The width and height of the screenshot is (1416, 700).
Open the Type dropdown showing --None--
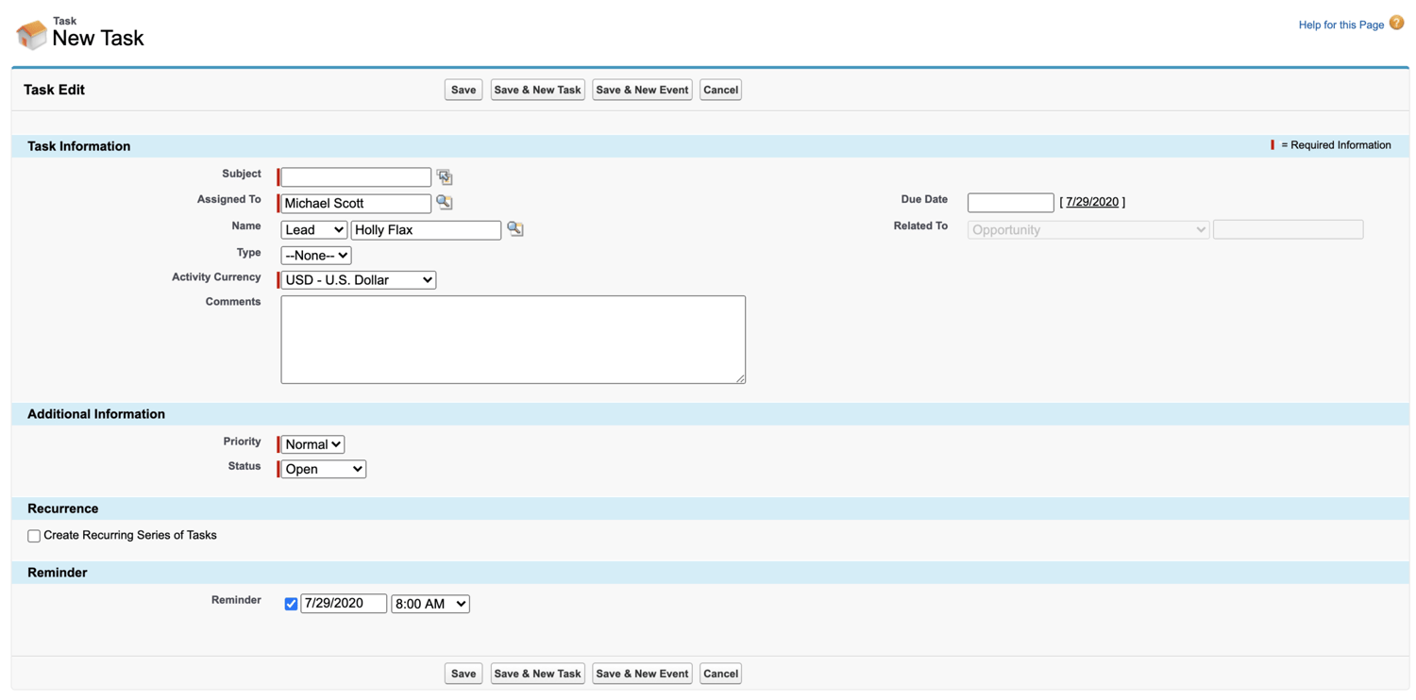tap(315, 255)
